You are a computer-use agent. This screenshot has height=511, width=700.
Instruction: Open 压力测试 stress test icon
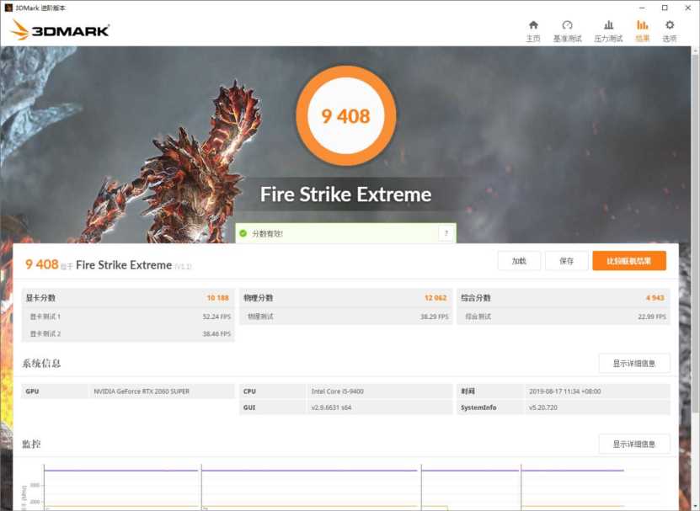[x=608, y=26]
